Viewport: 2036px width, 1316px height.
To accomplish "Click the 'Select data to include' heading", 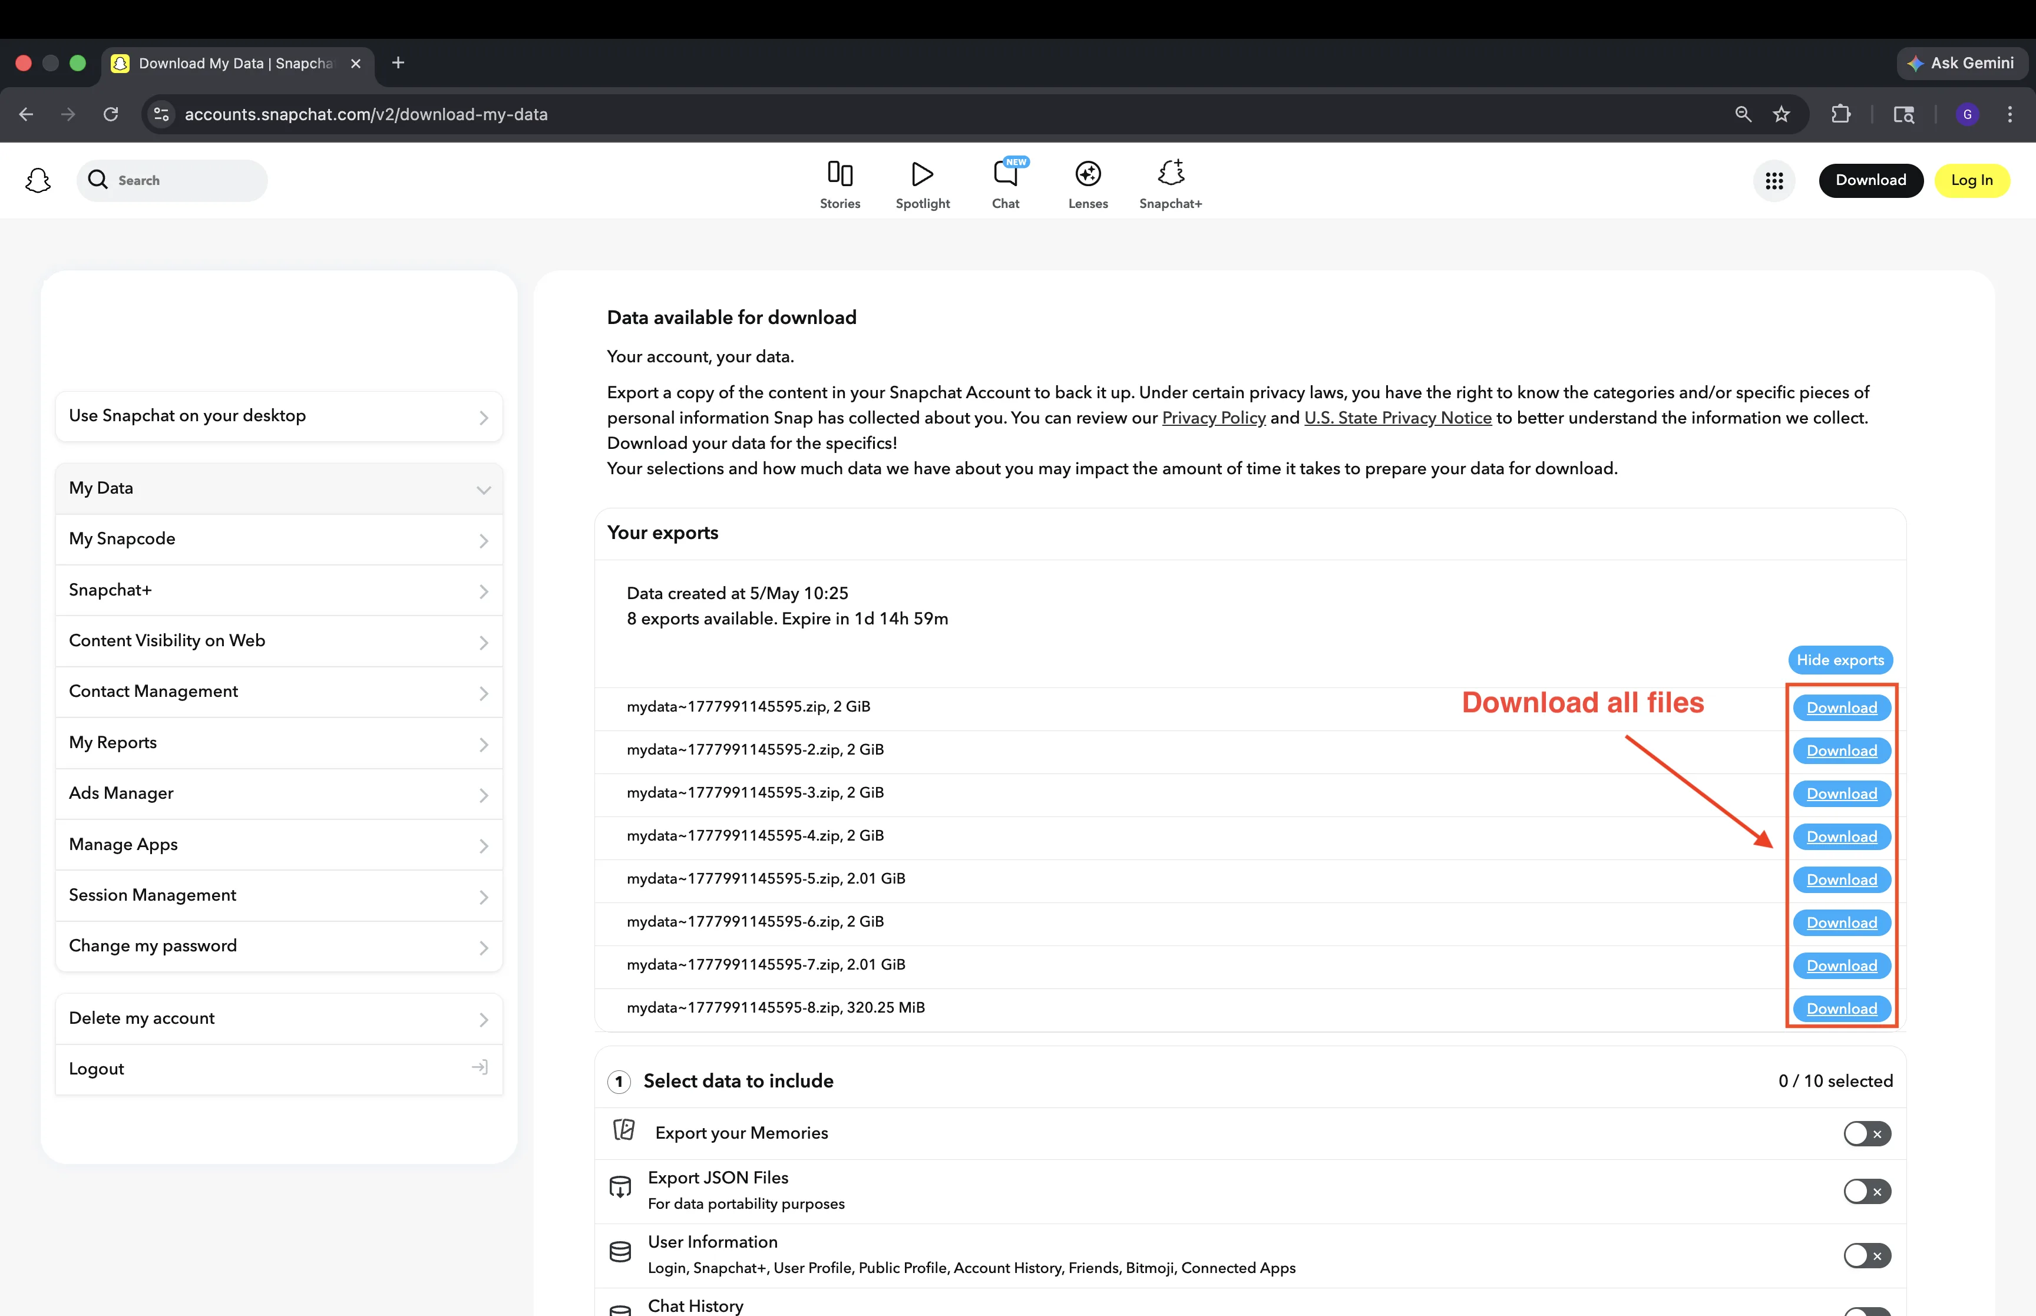I will (738, 1081).
